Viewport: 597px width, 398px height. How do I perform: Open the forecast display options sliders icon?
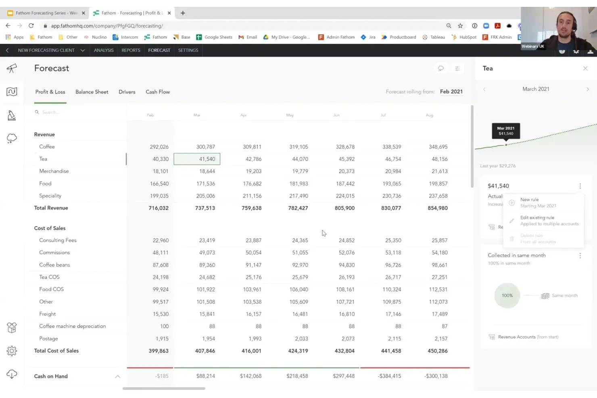457,68
